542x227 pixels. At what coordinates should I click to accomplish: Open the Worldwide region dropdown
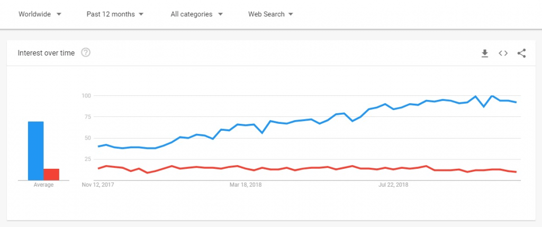pyautogui.click(x=40, y=14)
